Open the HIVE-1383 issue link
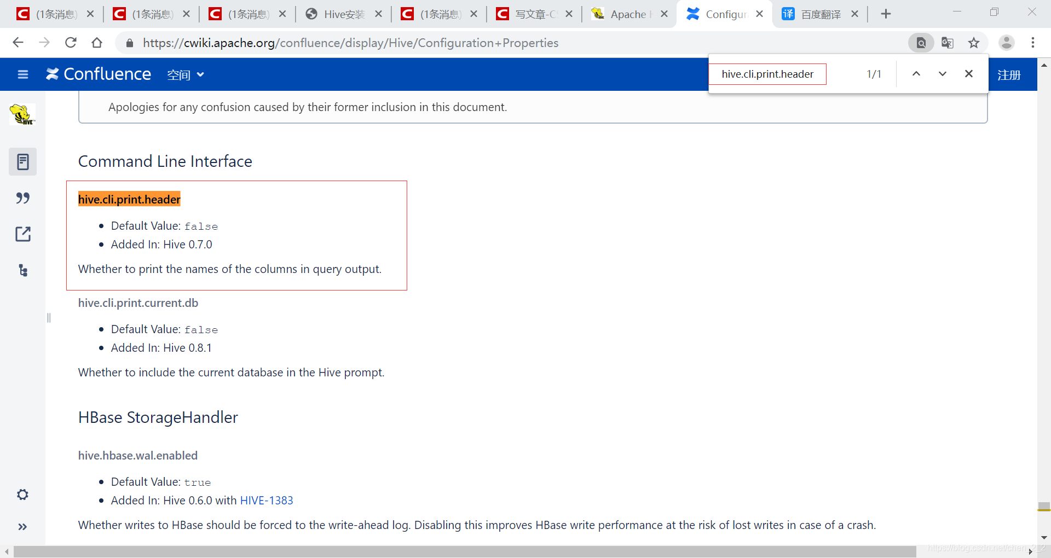The width and height of the screenshot is (1051, 558). click(x=267, y=501)
